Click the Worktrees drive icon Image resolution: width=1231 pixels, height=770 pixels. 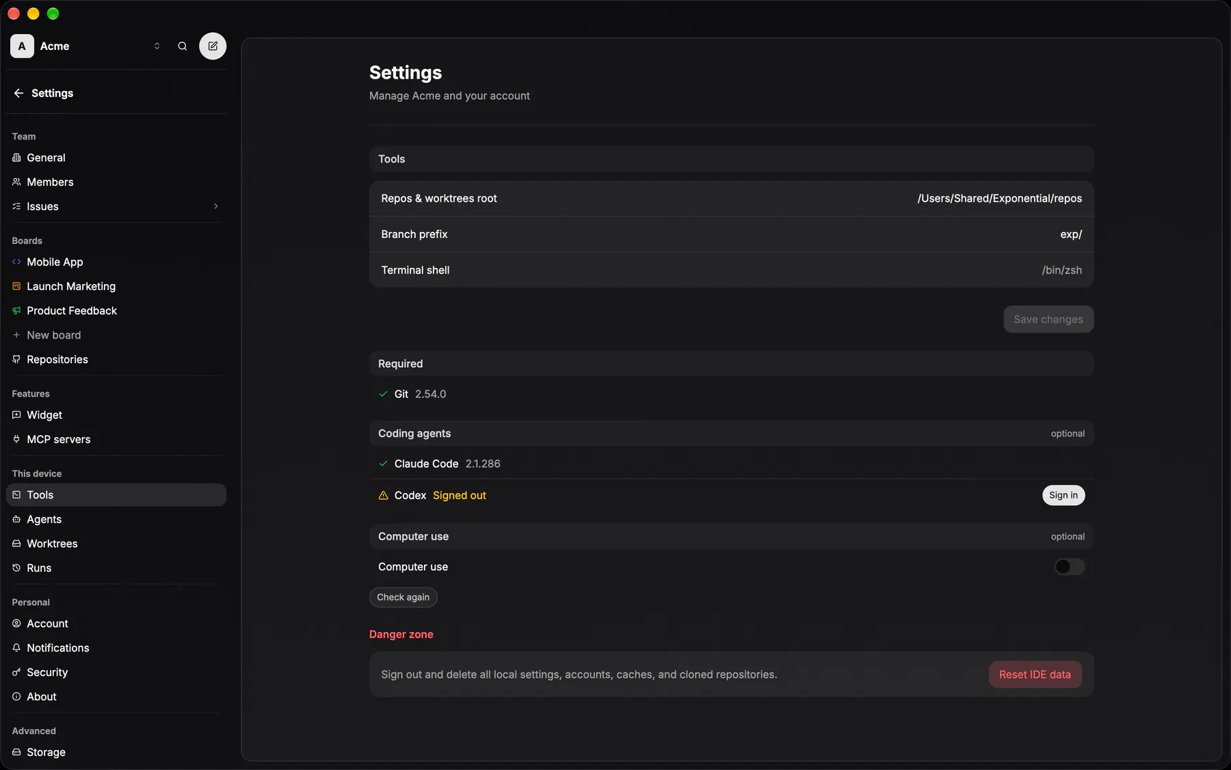16,544
